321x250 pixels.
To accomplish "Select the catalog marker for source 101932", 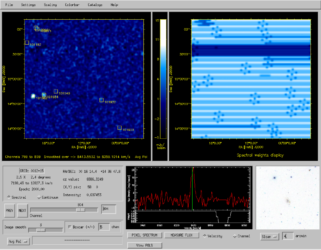I will coord(101,100).
